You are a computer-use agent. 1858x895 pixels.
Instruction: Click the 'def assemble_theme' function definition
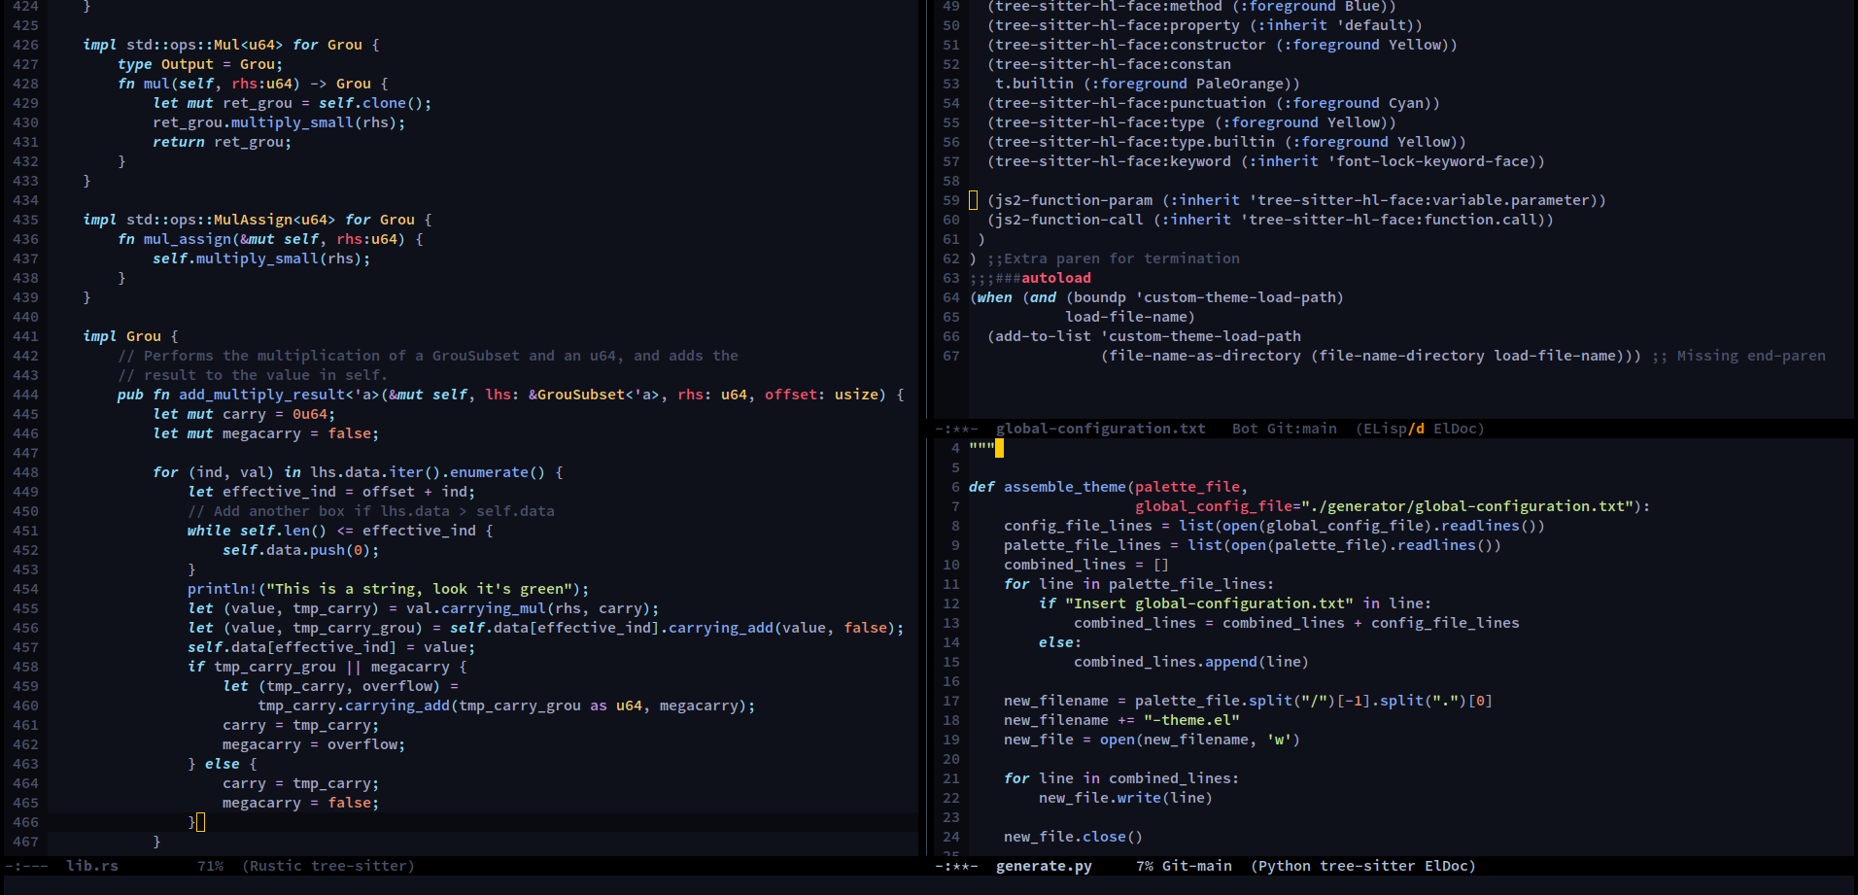pos(1047,487)
